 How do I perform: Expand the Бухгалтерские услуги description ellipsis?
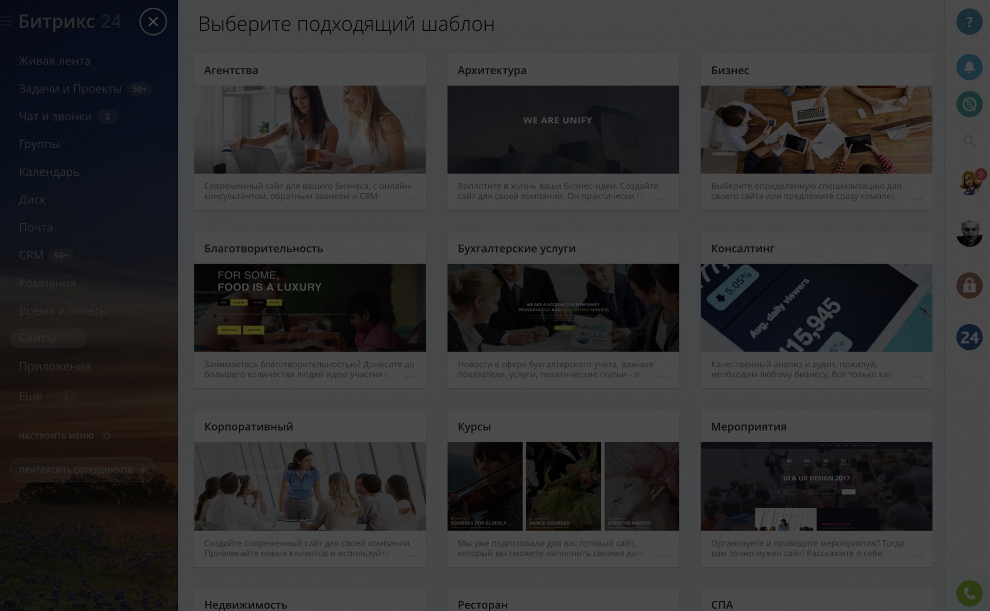(x=663, y=377)
